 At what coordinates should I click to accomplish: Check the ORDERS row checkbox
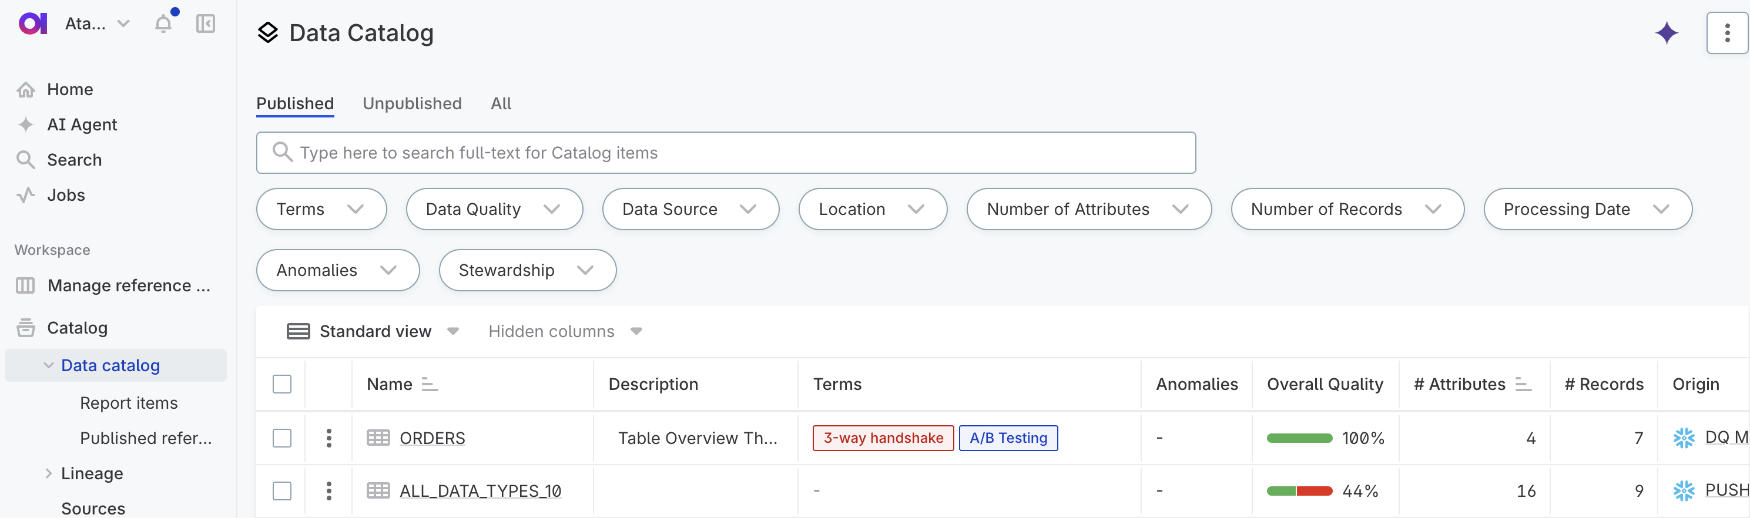coord(282,438)
